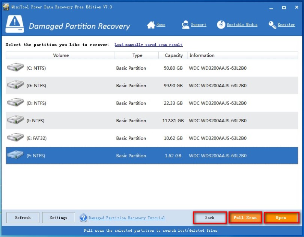Click the 112.81 GB capacity value
The image size is (304, 237).
(x=173, y=121)
